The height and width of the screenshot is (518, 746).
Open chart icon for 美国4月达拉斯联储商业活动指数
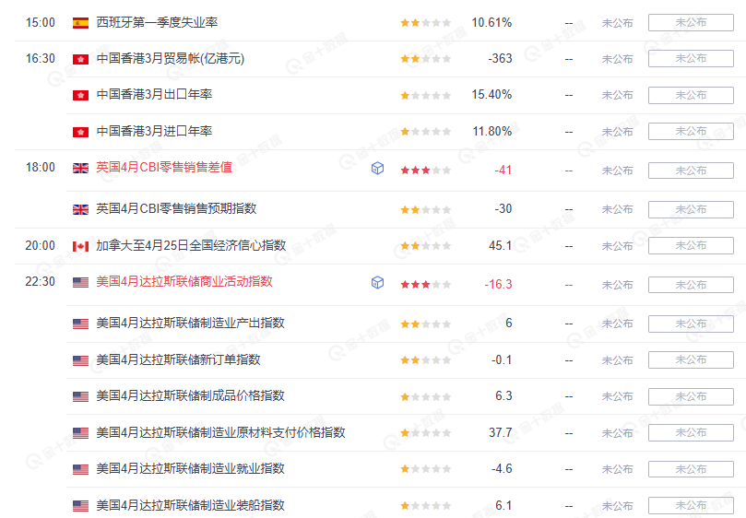coord(377,283)
